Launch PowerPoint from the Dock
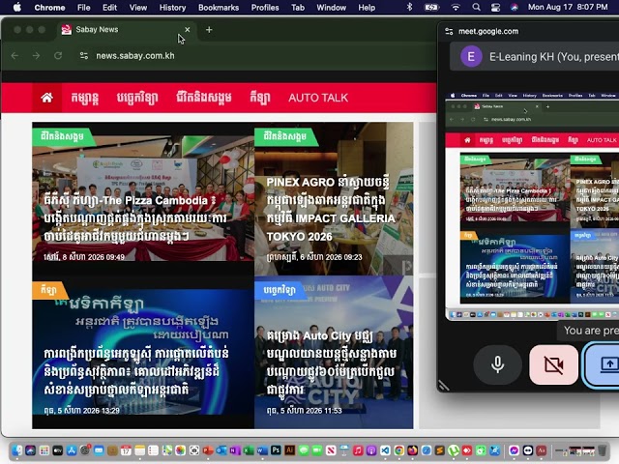The height and width of the screenshot is (464, 619). click(208, 450)
